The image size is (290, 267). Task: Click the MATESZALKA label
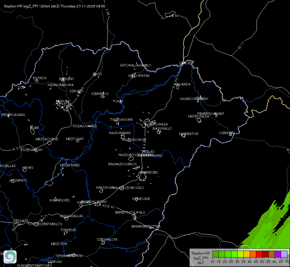click(199, 116)
